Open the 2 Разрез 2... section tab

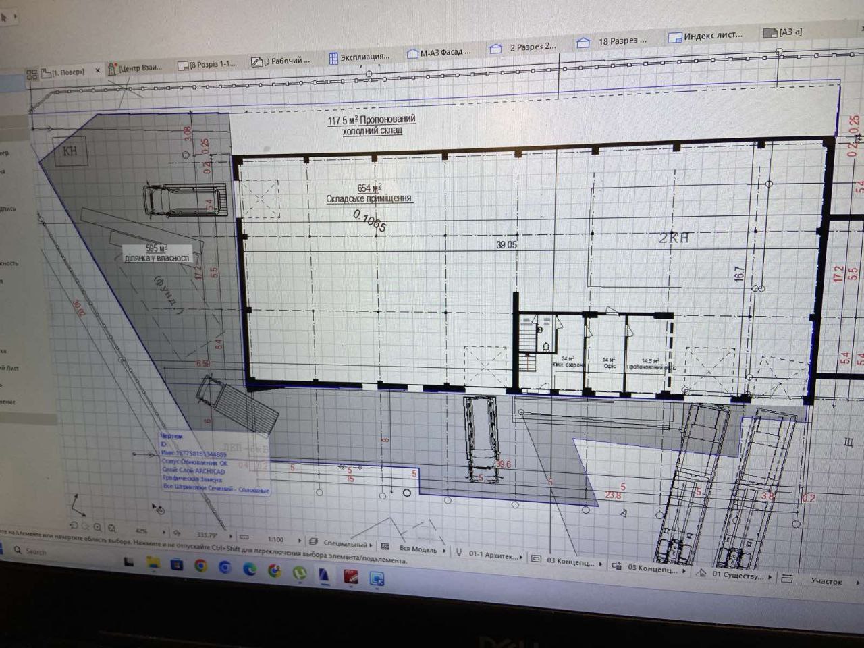[x=523, y=47]
